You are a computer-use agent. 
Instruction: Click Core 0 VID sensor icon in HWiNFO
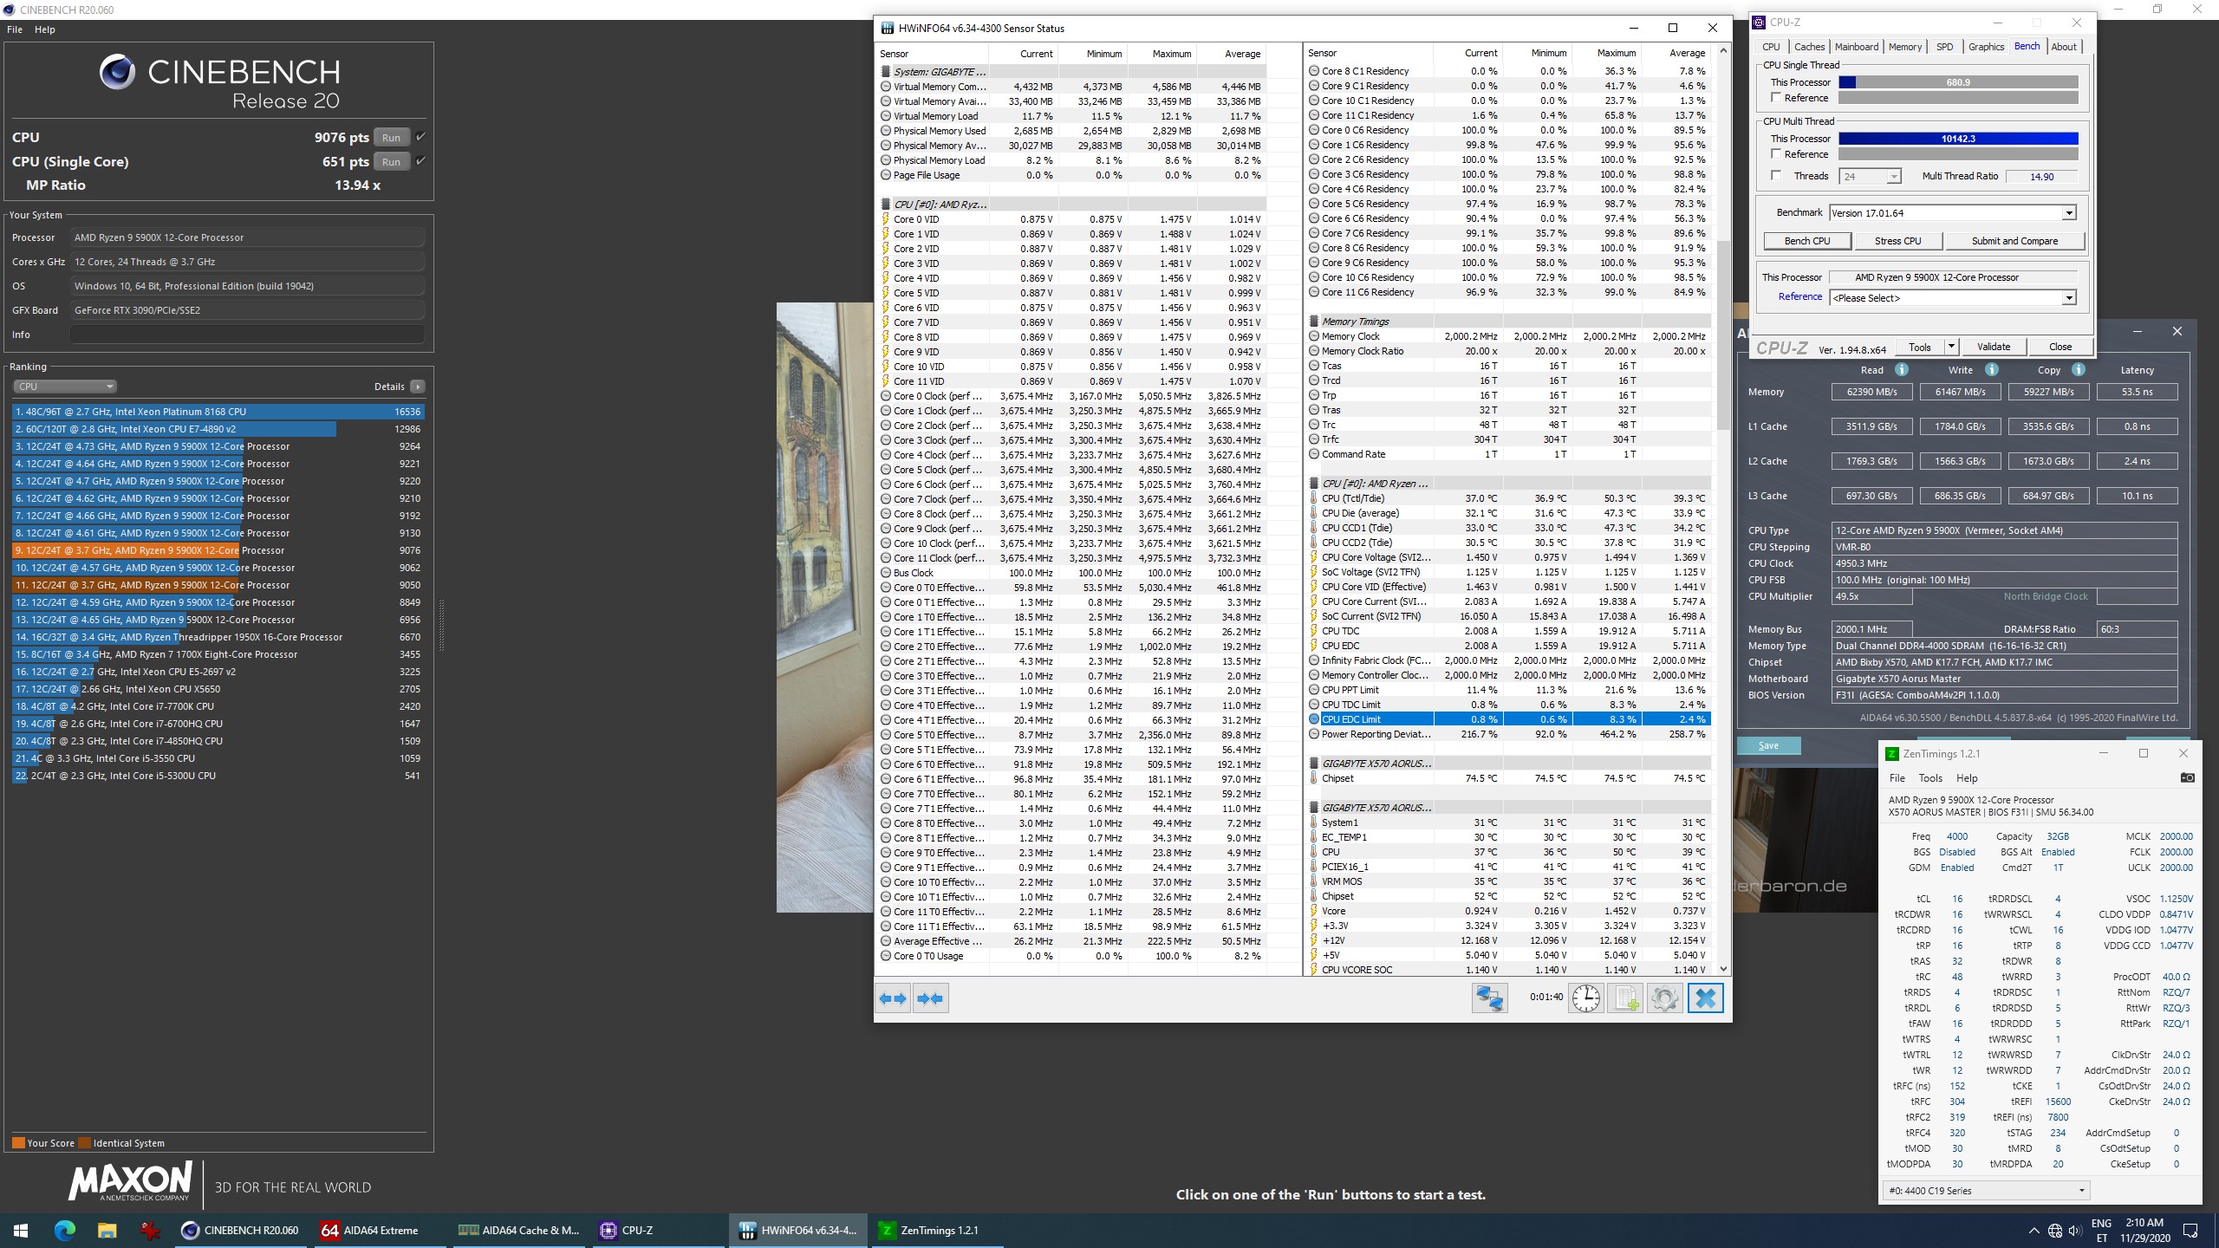pyautogui.click(x=886, y=219)
